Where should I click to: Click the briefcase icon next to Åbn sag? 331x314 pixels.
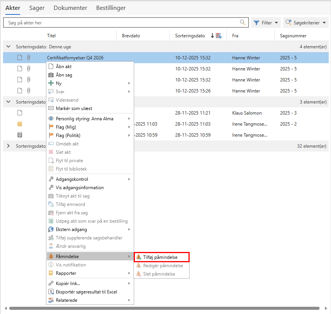[x=51, y=75]
